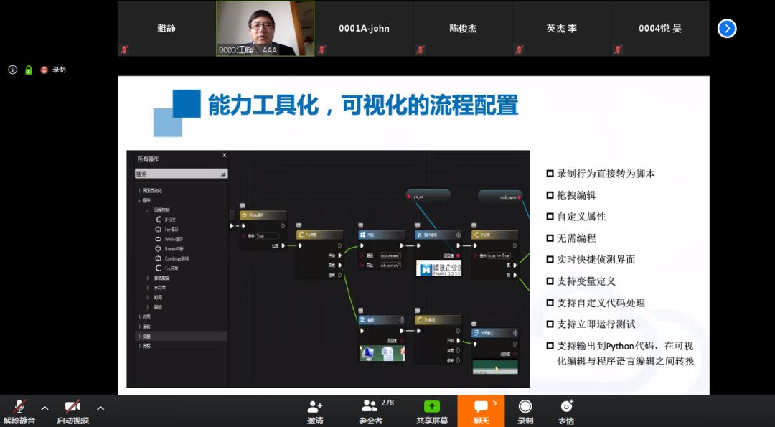Select speaker video thumbnail 0003江峰---AAA
The image size is (775, 427).
point(265,29)
